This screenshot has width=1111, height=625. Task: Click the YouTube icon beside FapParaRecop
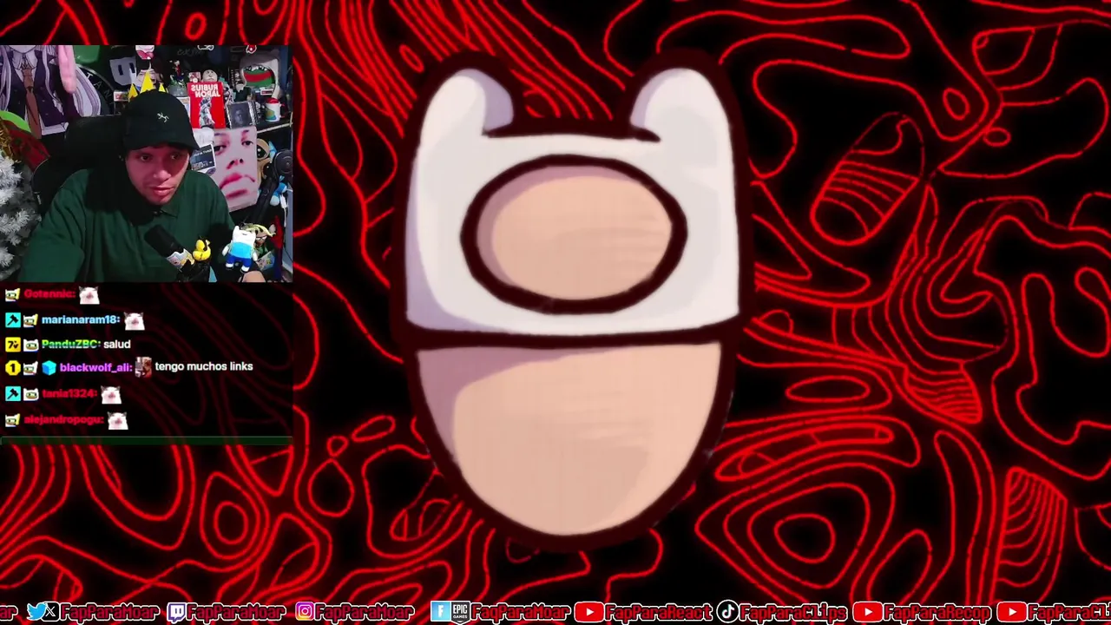point(867,612)
